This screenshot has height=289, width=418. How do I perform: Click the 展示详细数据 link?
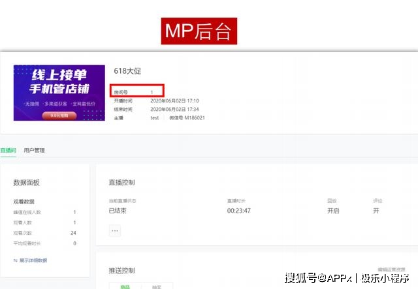pyautogui.click(x=30, y=260)
